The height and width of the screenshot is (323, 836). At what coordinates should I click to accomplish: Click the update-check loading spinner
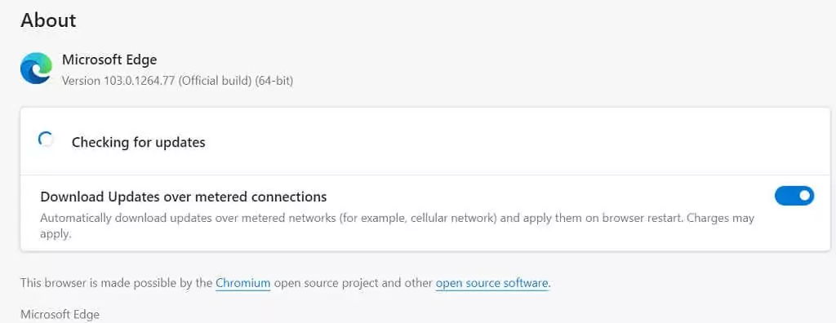point(46,139)
